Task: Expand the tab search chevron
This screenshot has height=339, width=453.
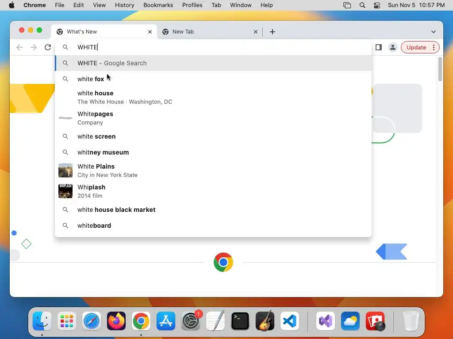Action: click(x=434, y=32)
